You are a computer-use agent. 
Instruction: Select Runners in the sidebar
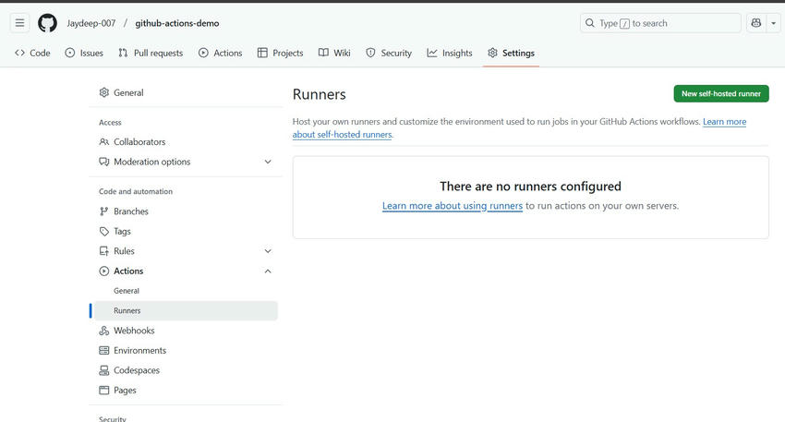(186, 310)
